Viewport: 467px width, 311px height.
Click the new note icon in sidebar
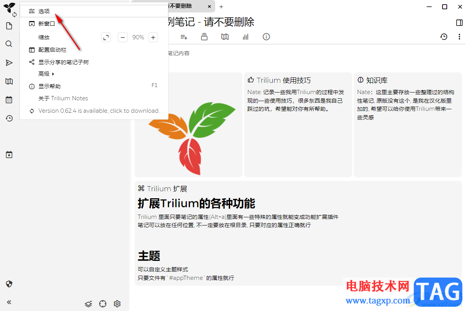(x=9, y=26)
